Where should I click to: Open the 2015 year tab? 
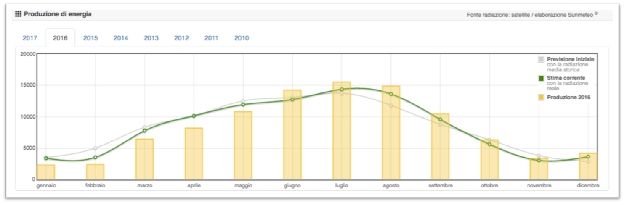click(x=90, y=38)
